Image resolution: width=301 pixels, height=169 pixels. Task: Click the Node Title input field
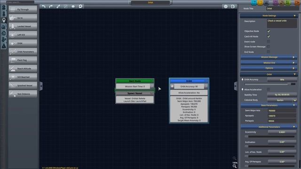(282, 8)
